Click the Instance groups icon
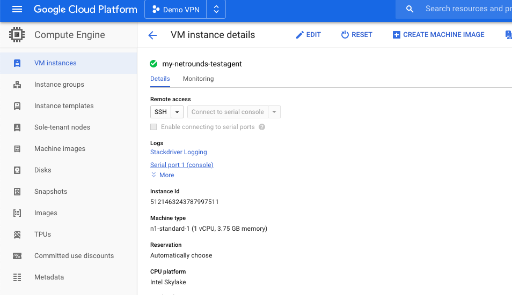The width and height of the screenshot is (512, 295). coord(17,85)
